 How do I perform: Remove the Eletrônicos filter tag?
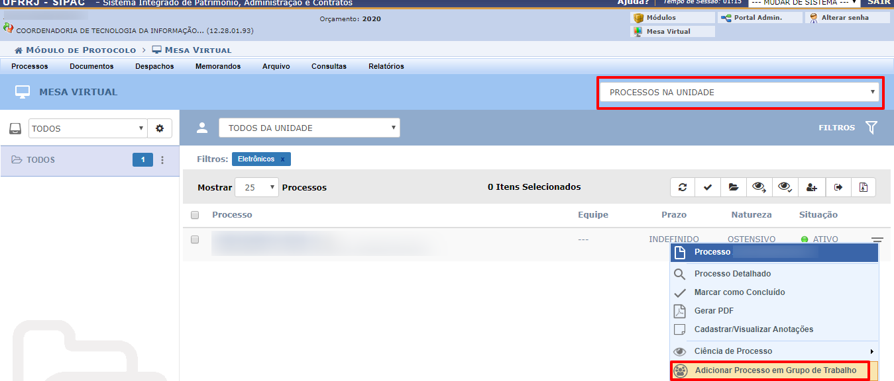pyautogui.click(x=282, y=159)
